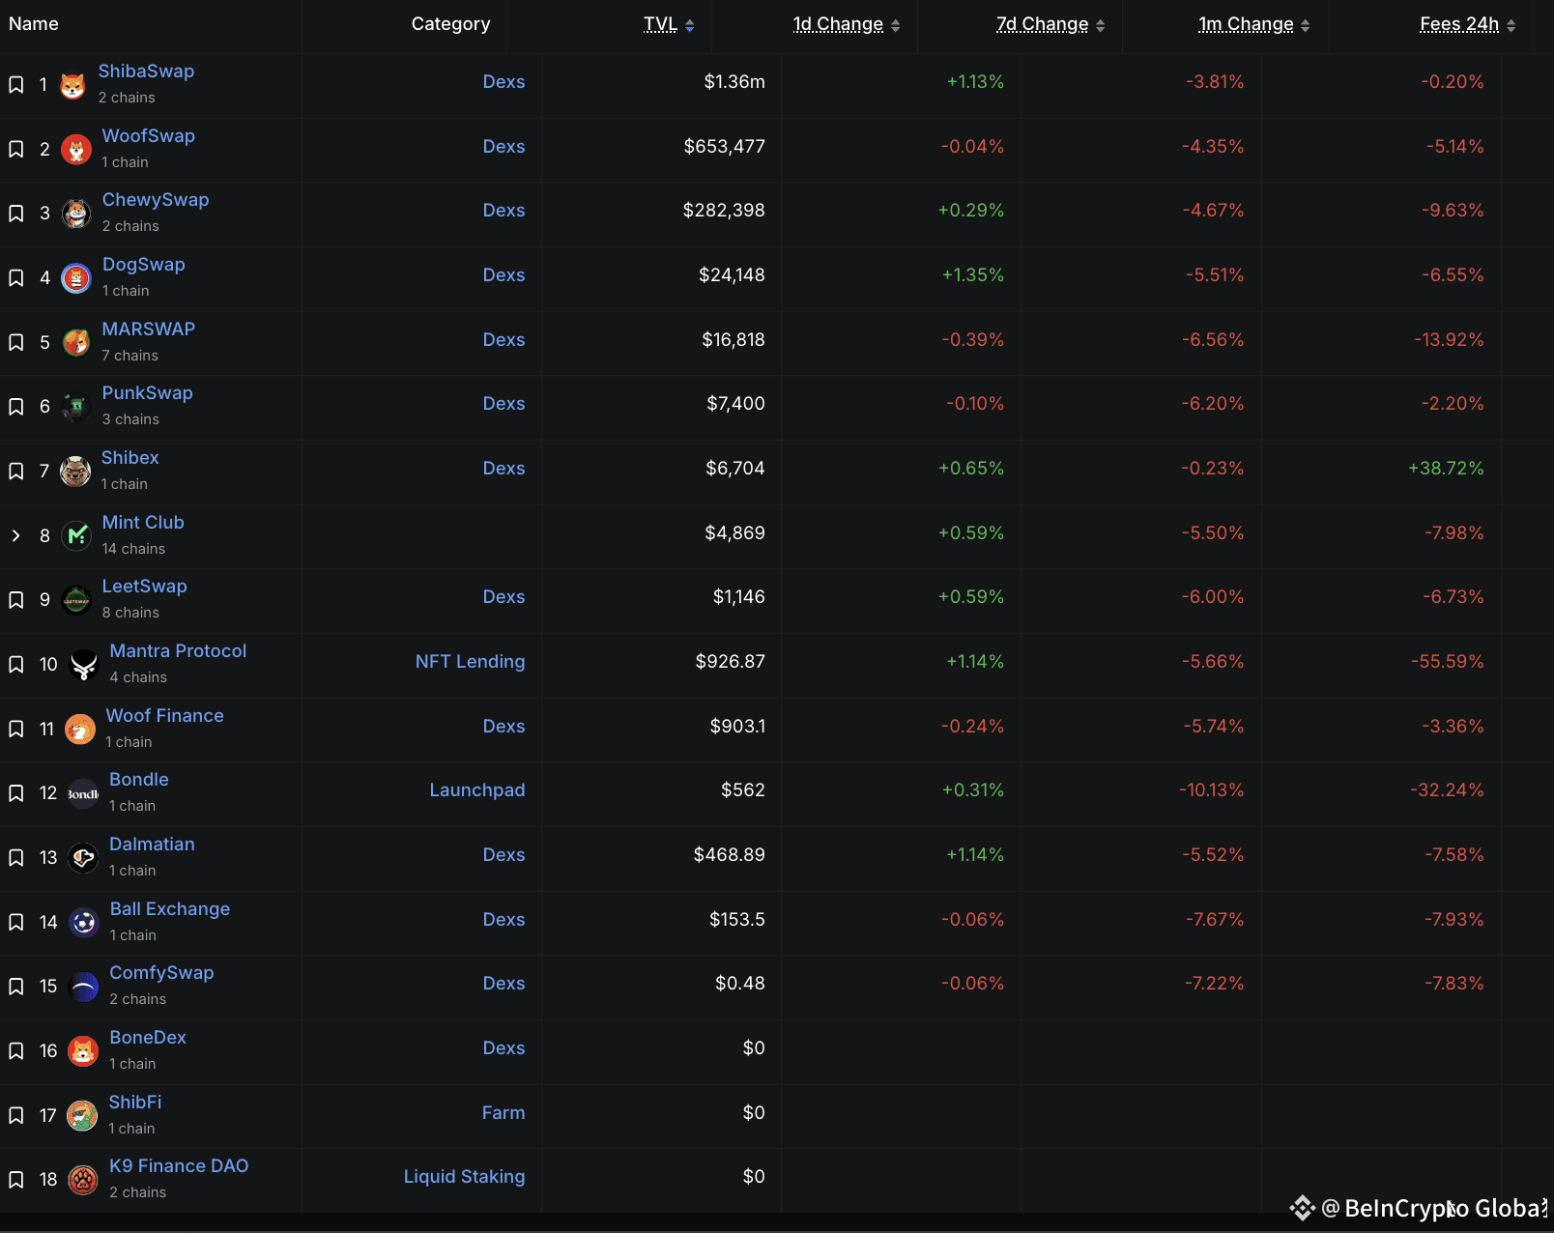This screenshot has width=1554, height=1233.
Task: Click the Ball Exchange logo icon
Action: 84,923
